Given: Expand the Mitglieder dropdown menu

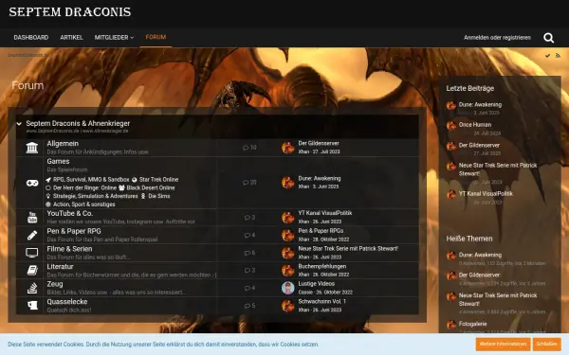Looking at the screenshot, I should pos(114,37).
